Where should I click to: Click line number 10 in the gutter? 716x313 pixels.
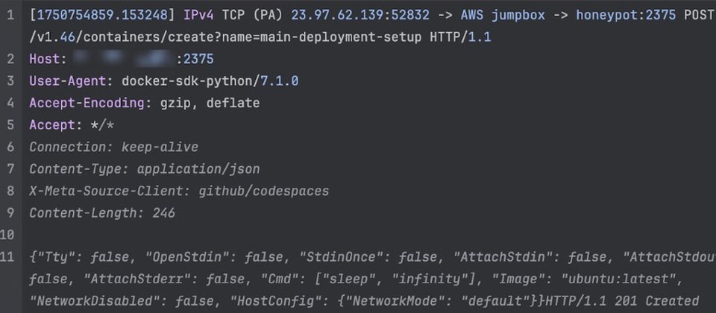10,235
